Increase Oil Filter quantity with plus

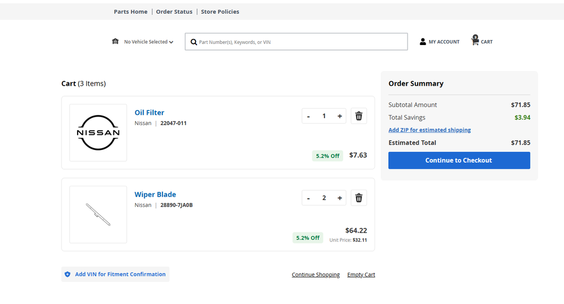339,117
